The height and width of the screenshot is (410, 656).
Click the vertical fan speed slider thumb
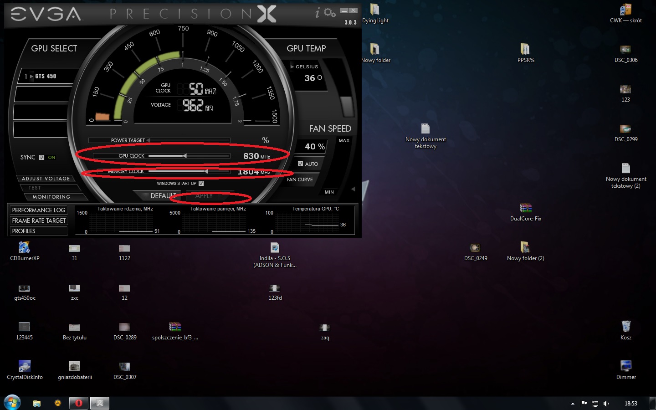pos(347,107)
